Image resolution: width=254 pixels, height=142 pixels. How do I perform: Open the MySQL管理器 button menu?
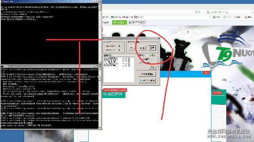(x=147, y=74)
